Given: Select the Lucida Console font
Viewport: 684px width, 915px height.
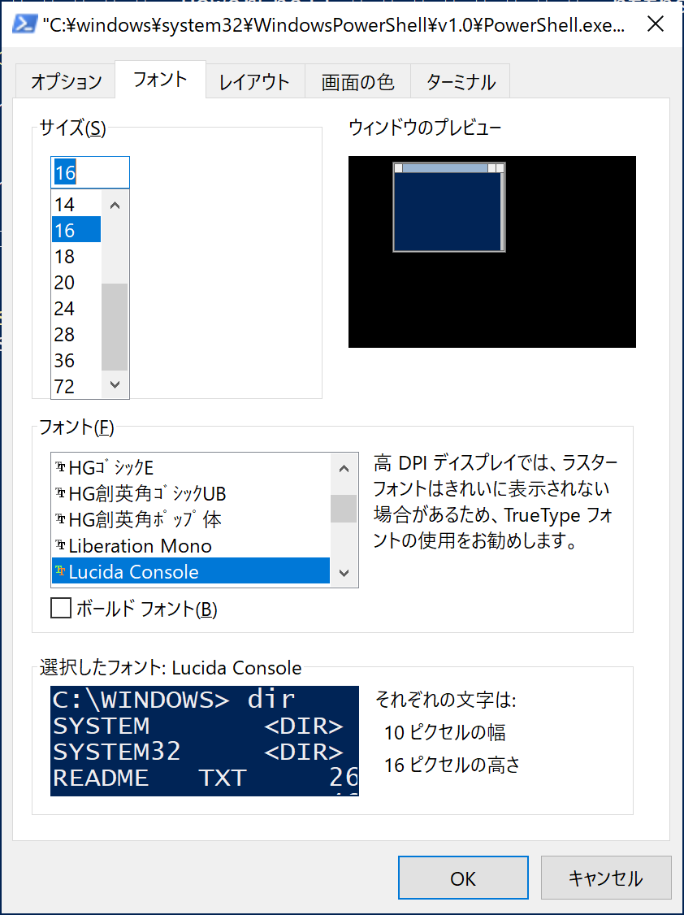Looking at the screenshot, I should coord(191,571).
